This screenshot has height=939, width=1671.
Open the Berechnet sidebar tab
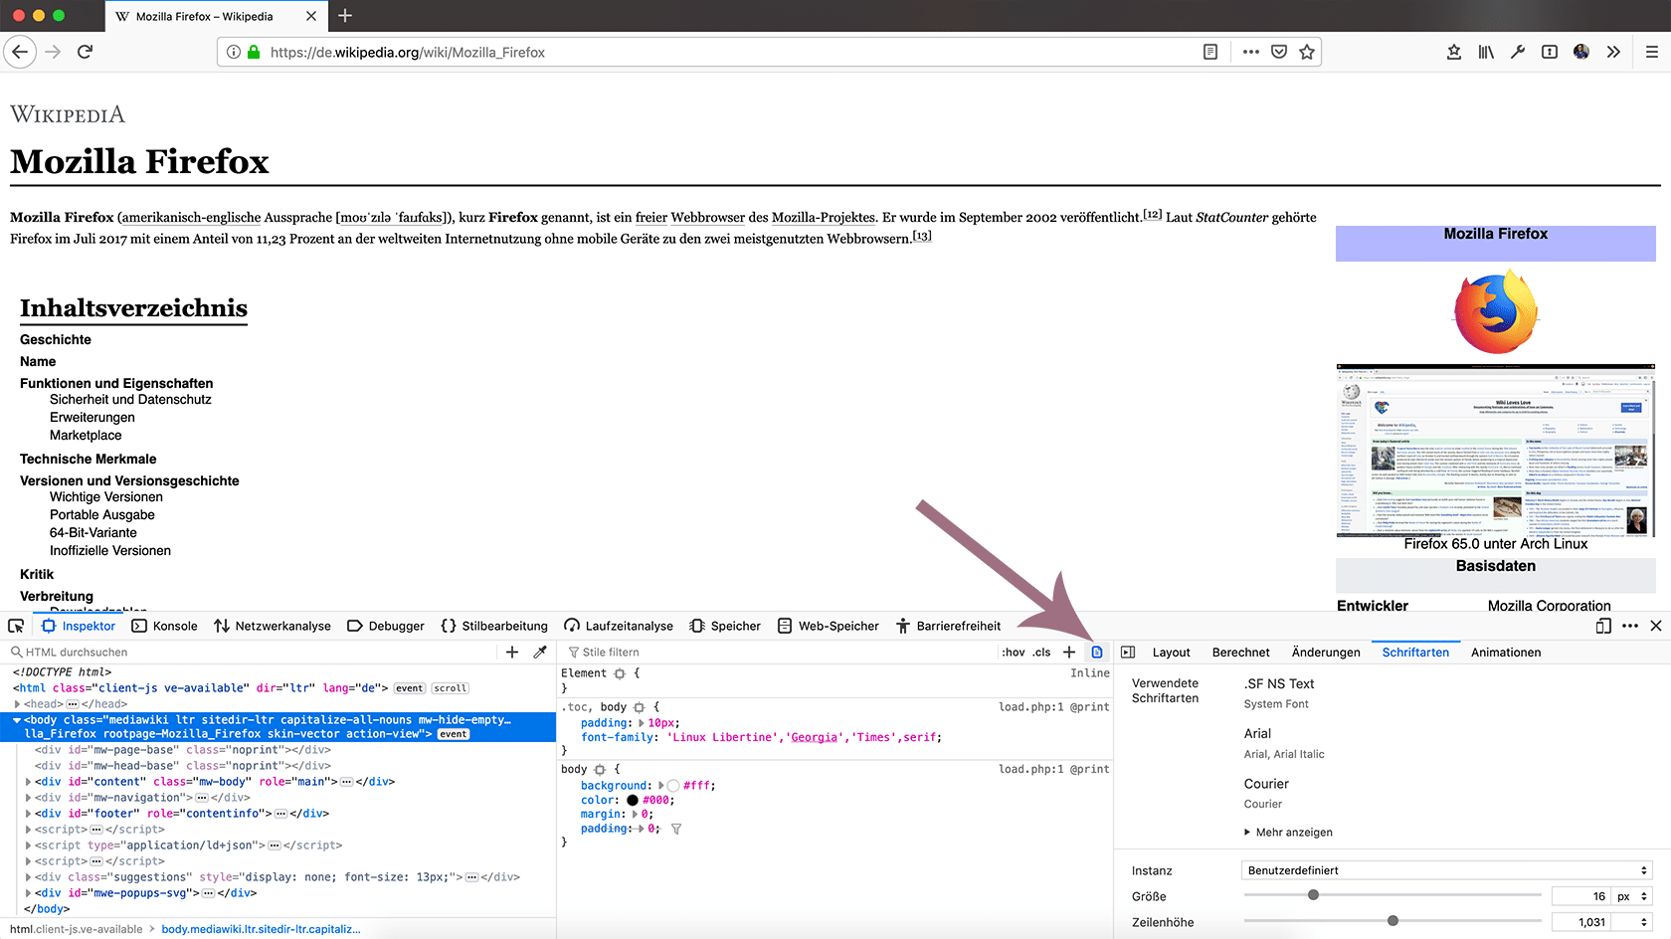click(1240, 653)
